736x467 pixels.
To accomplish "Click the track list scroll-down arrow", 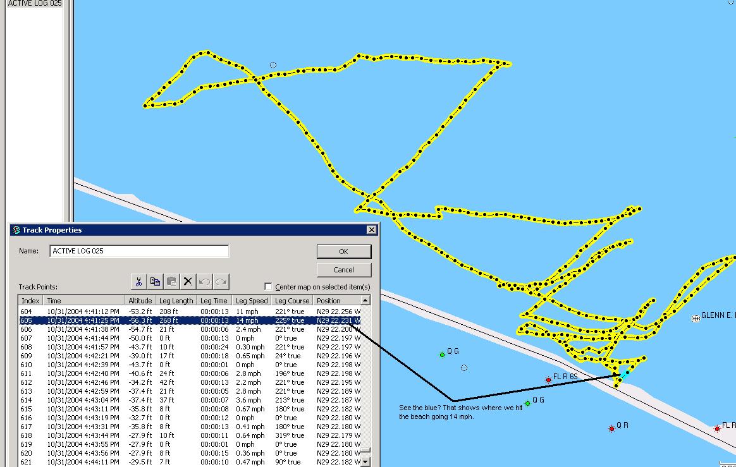I will click(x=365, y=462).
